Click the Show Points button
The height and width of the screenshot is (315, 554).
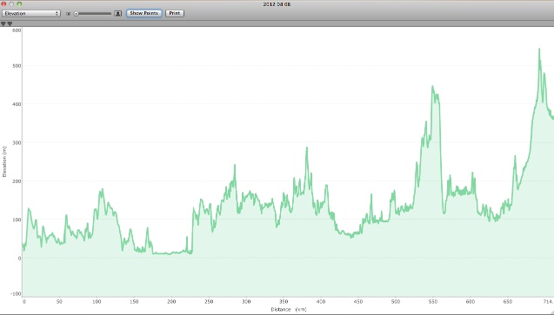pos(144,13)
